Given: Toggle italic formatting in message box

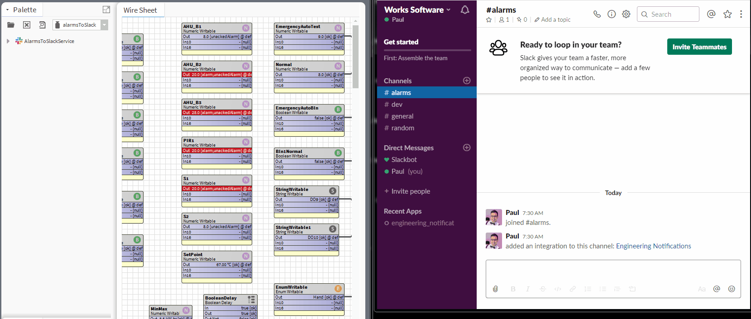Looking at the screenshot, I should [x=528, y=289].
